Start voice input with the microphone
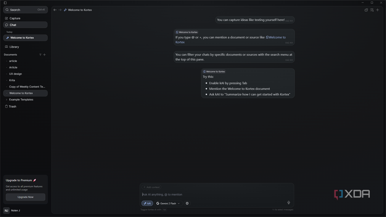 point(289,203)
